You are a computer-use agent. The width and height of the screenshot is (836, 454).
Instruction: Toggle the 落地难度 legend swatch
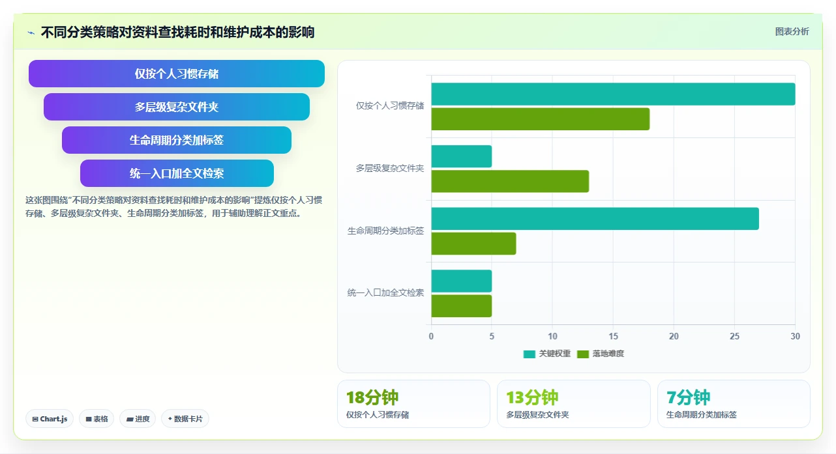(583, 354)
